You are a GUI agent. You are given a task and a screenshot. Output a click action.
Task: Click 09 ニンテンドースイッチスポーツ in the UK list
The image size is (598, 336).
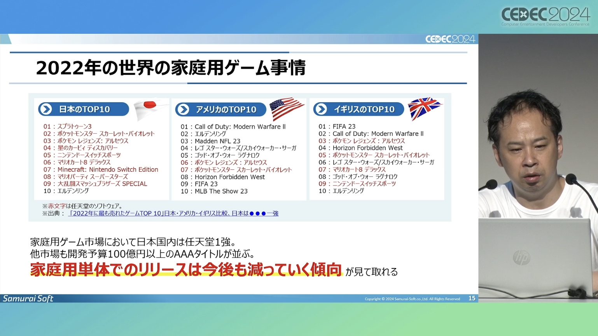[357, 183]
